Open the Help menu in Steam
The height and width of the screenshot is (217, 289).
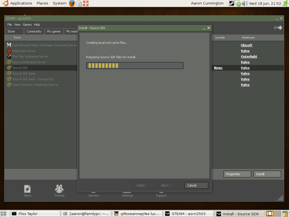point(37,25)
